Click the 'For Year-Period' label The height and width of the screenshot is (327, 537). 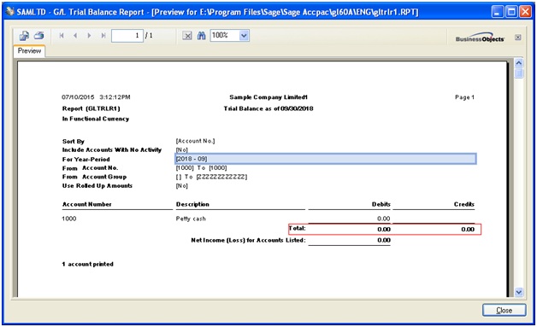(x=86, y=160)
